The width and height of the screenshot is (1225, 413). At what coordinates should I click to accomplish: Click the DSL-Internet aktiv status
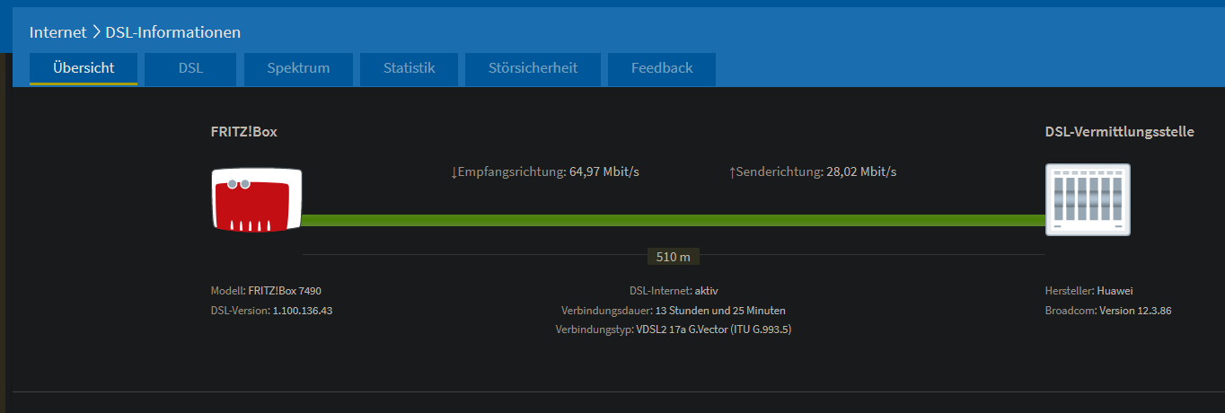(x=674, y=291)
